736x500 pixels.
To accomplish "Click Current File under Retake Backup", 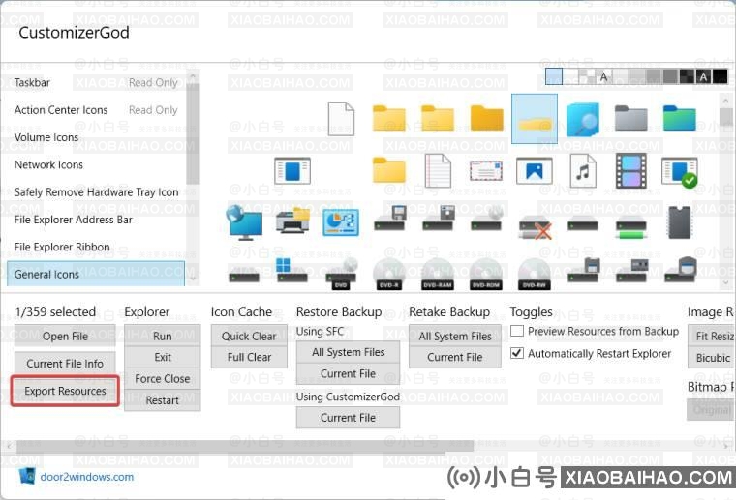I will click(x=455, y=357).
